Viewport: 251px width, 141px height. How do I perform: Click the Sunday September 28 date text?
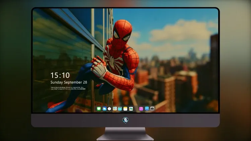coord(69,82)
